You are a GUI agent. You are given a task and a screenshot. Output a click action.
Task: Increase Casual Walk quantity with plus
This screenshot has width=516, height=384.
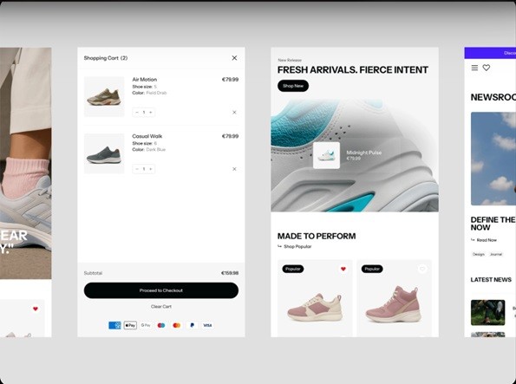tap(151, 169)
